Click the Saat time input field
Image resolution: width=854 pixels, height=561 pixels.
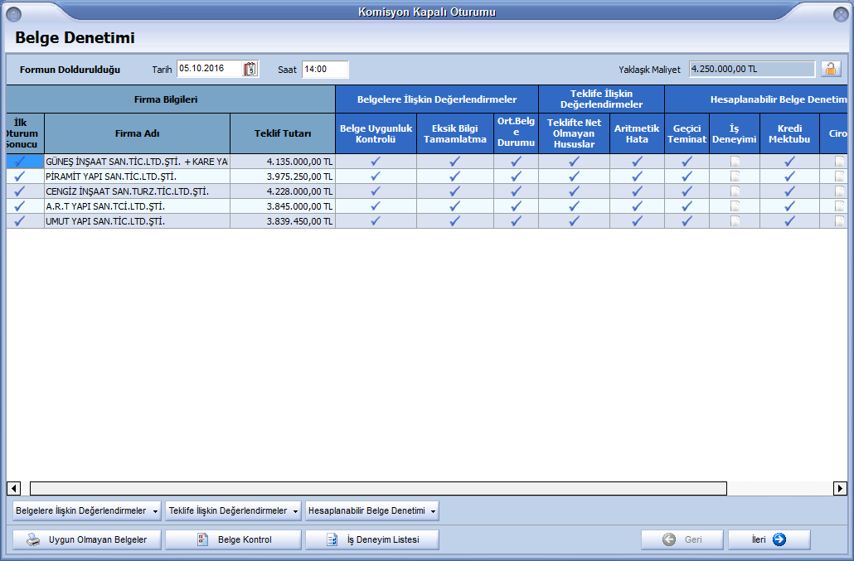324,70
